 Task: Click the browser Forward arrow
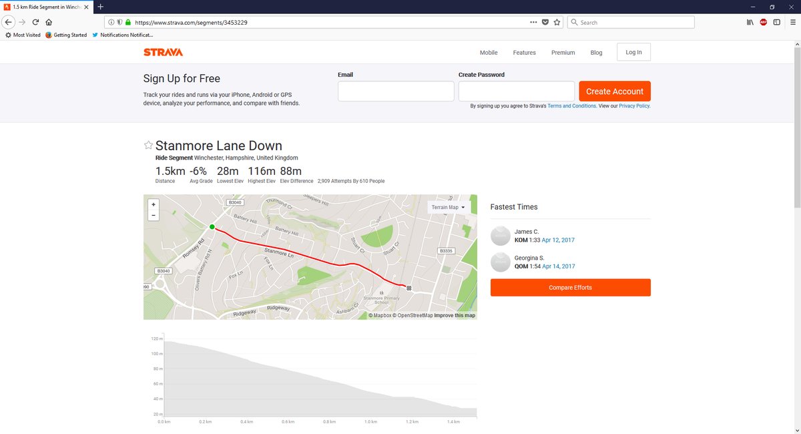[22, 22]
